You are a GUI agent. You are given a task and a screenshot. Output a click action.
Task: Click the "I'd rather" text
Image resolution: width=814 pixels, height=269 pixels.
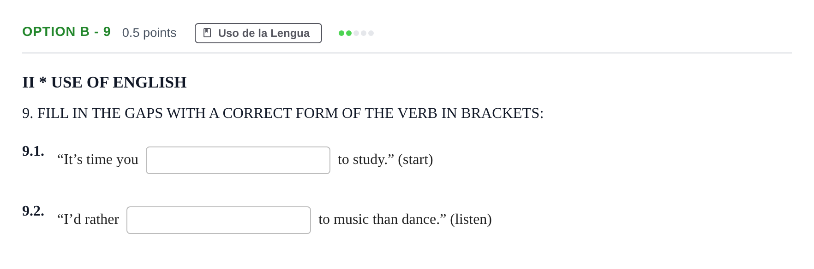88,219
